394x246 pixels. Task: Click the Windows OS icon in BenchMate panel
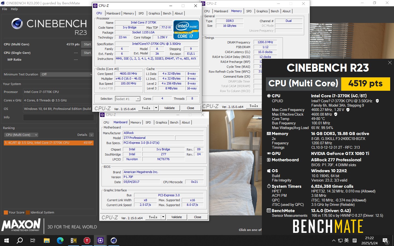269,171
